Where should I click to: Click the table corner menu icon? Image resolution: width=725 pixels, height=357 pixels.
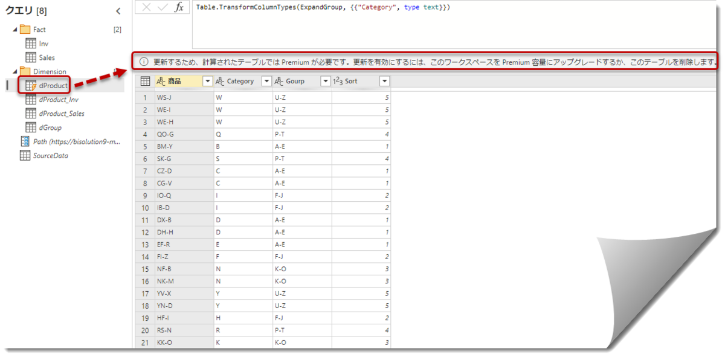(145, 81)
